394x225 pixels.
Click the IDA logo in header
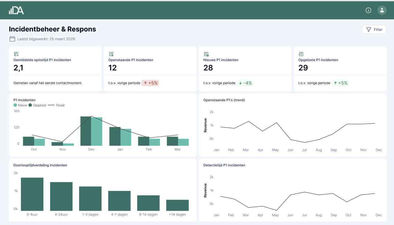coord(16,10)
